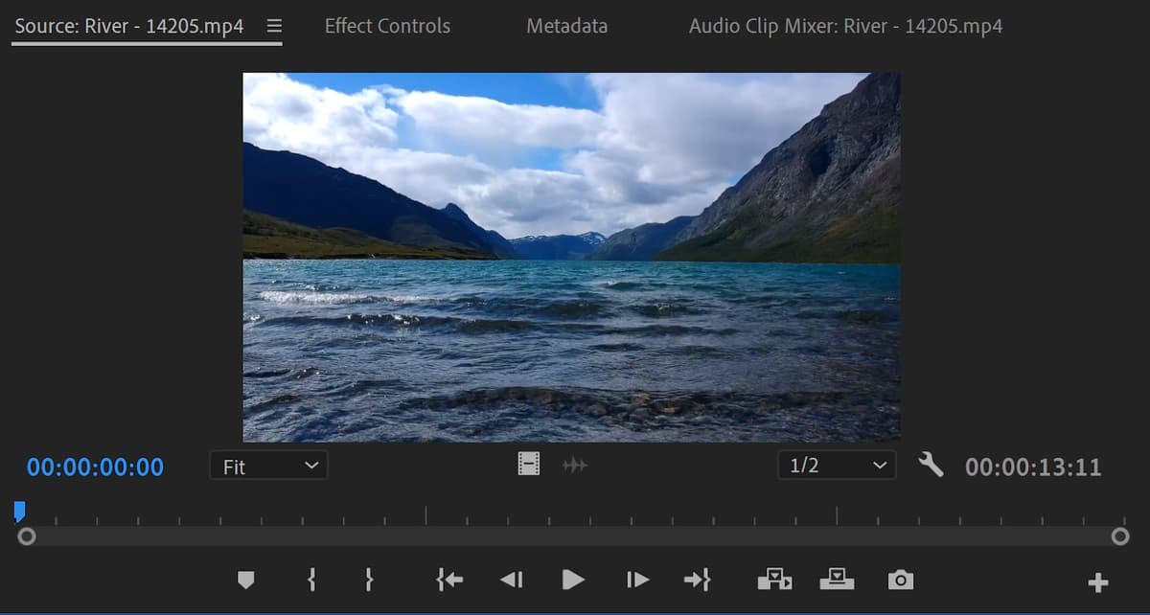
Task: Toggle Drag Audio Only mode
Action: (576, 466)
